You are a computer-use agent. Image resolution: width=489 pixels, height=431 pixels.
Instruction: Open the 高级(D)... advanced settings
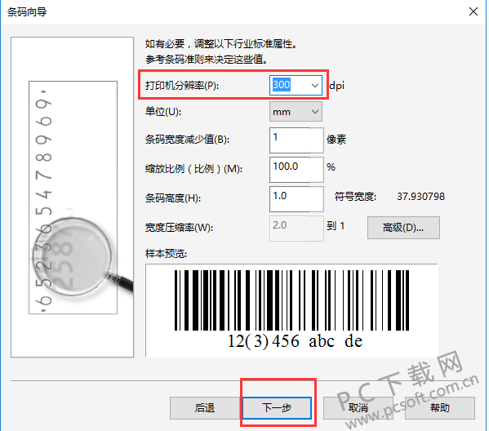click(x=403, y=228)
